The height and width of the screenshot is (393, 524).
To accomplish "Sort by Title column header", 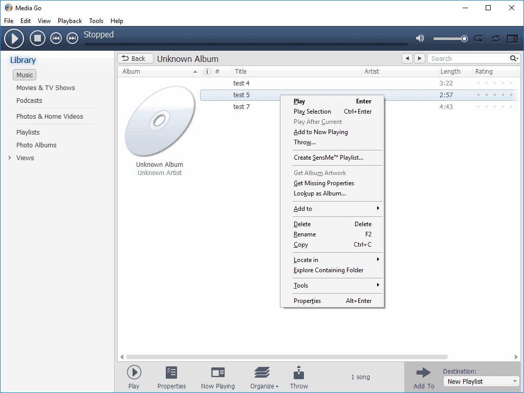I will click(297, 72).
